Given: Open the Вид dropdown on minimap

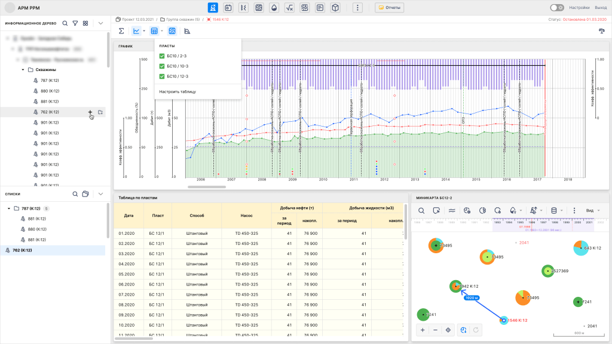Looking at the screenshot, I should 592,210.
